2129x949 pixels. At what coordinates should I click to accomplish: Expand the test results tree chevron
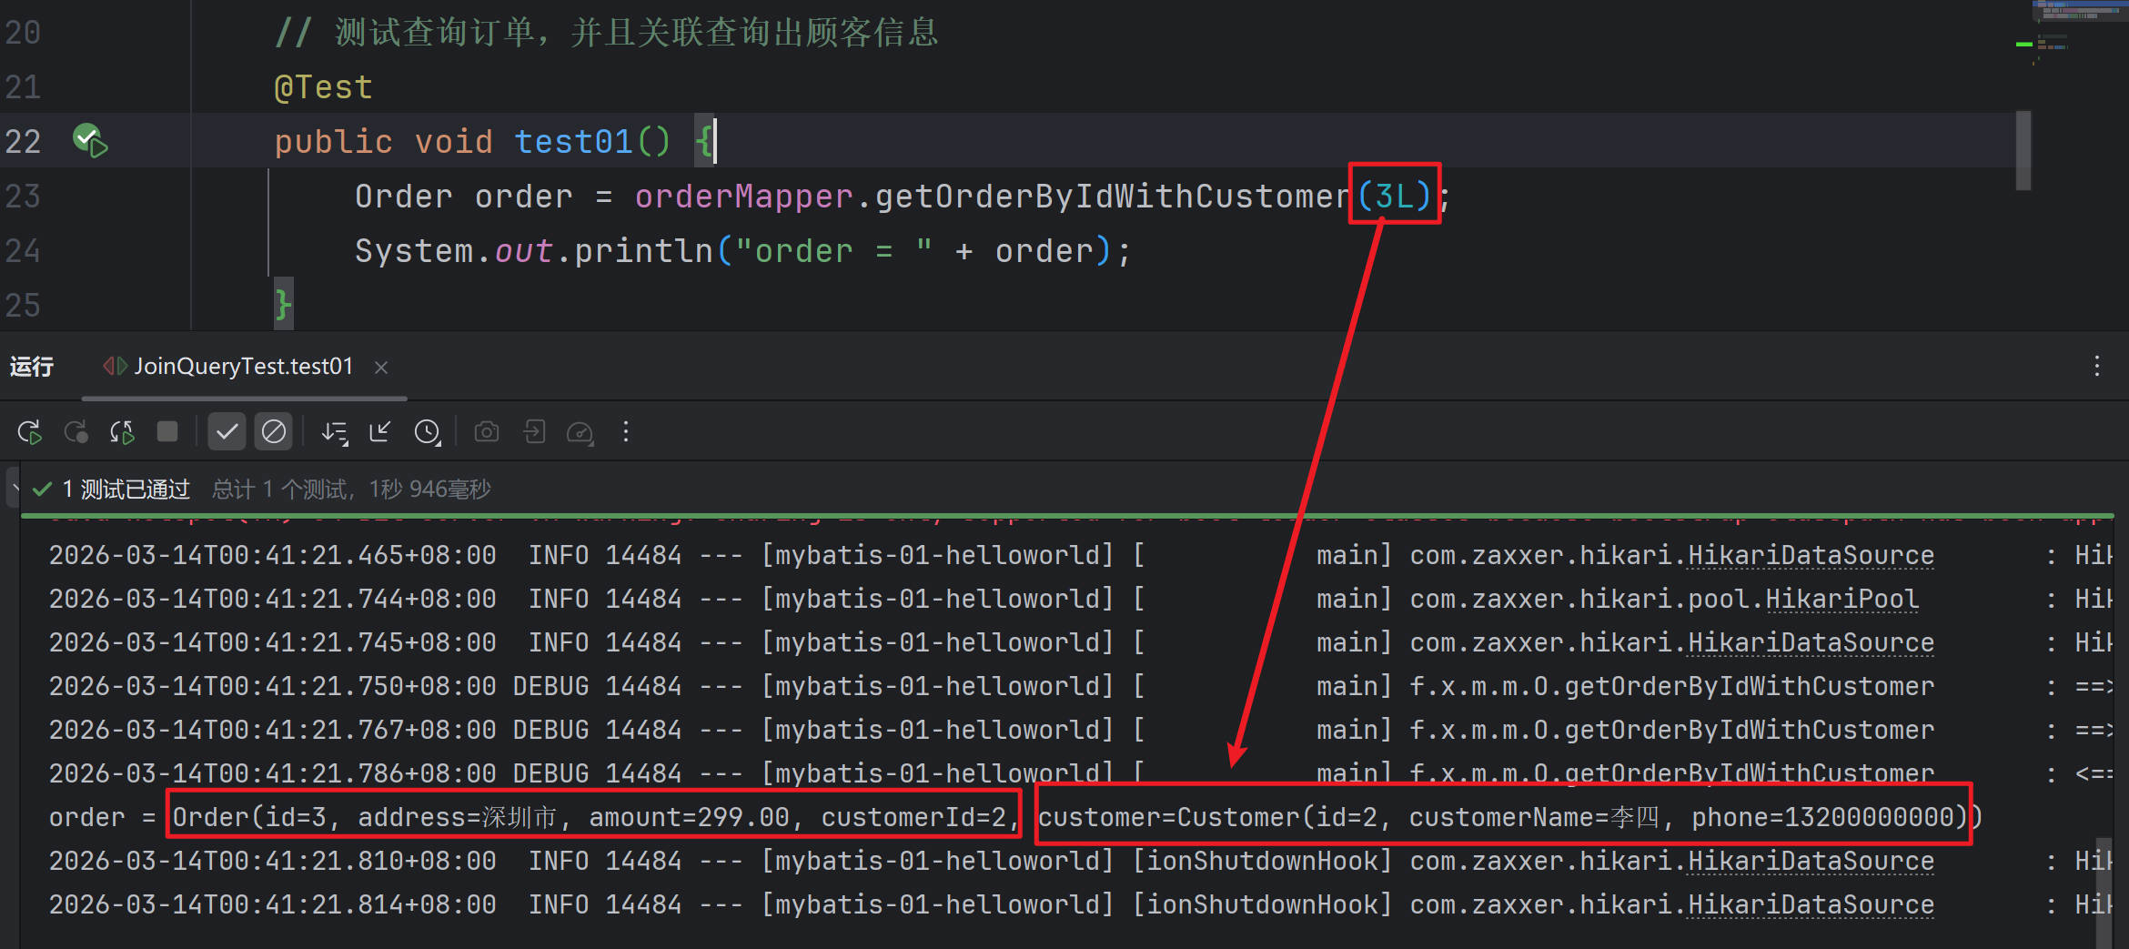click(15, 489)
